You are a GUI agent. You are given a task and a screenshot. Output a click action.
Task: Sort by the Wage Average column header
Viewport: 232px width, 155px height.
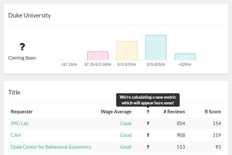pyautogui.click(x=116, y=112)
